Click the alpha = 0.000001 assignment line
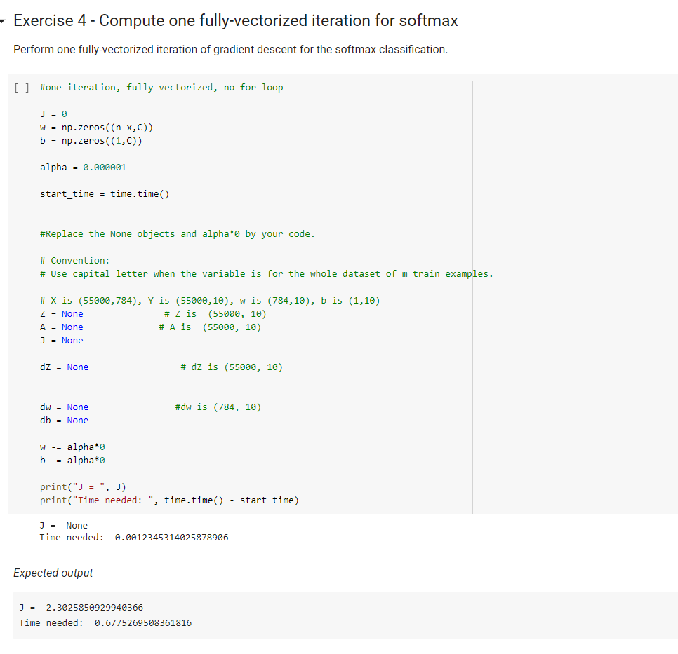 point(83,167)
